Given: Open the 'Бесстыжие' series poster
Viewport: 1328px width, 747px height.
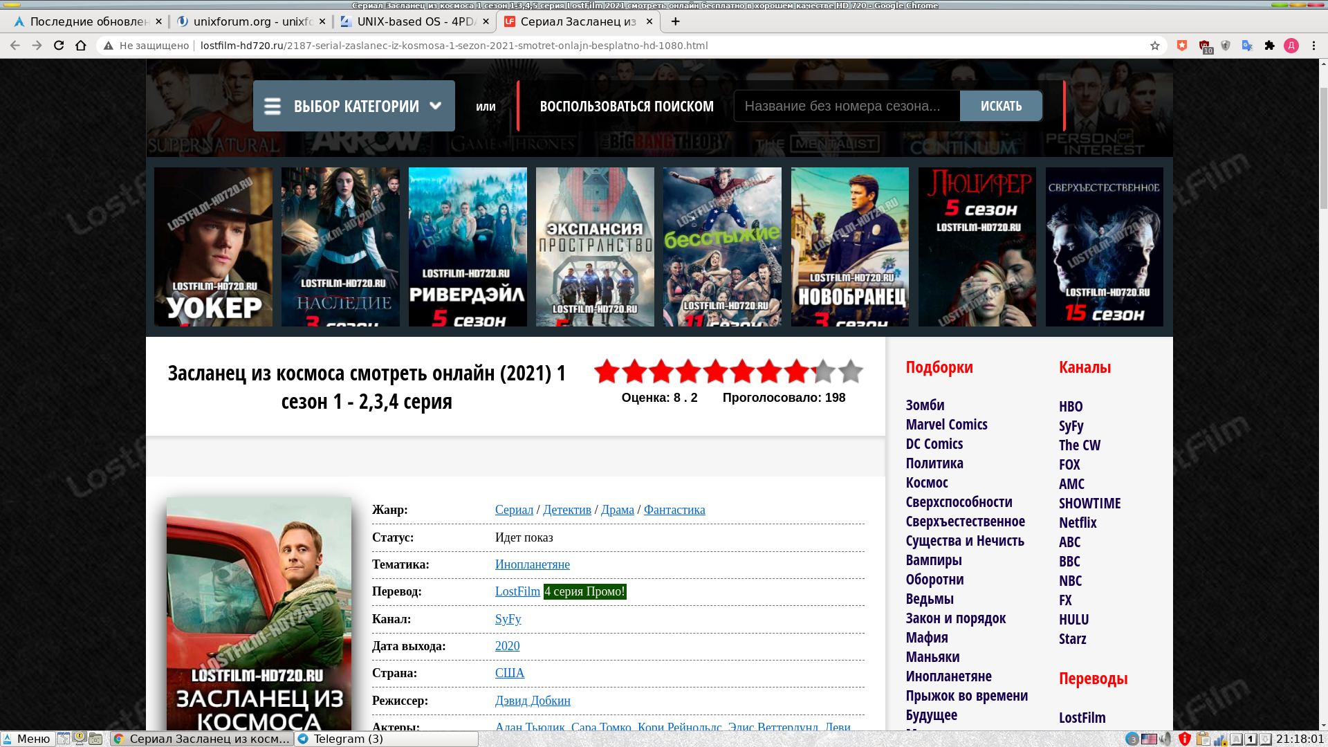Looking at the screenshot, I should 722,247.
